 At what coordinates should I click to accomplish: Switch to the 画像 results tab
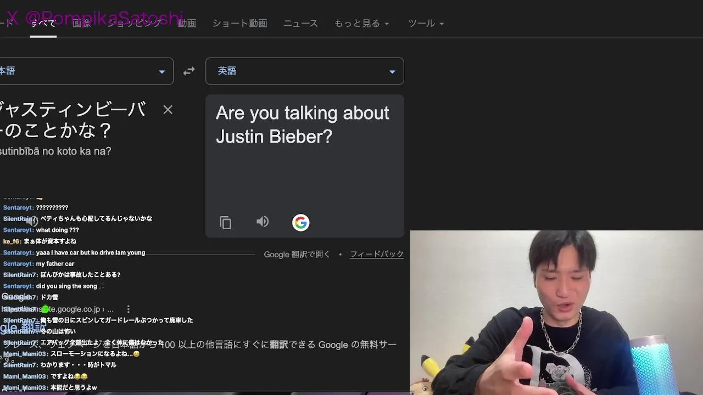click(82, 23)
